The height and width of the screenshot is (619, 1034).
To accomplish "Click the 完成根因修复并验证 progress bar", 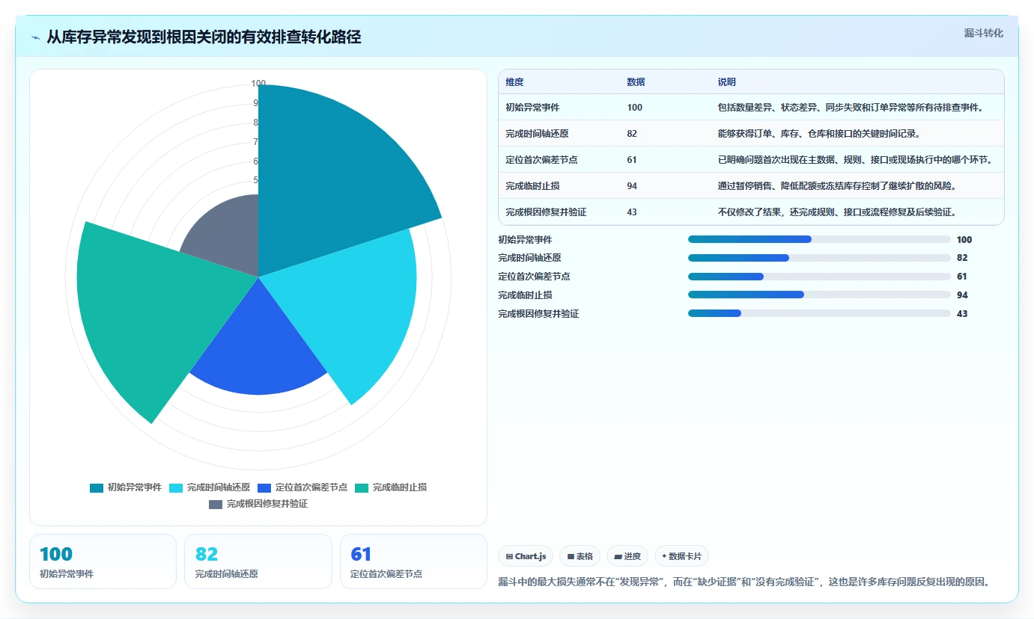I will coord(819,313).
